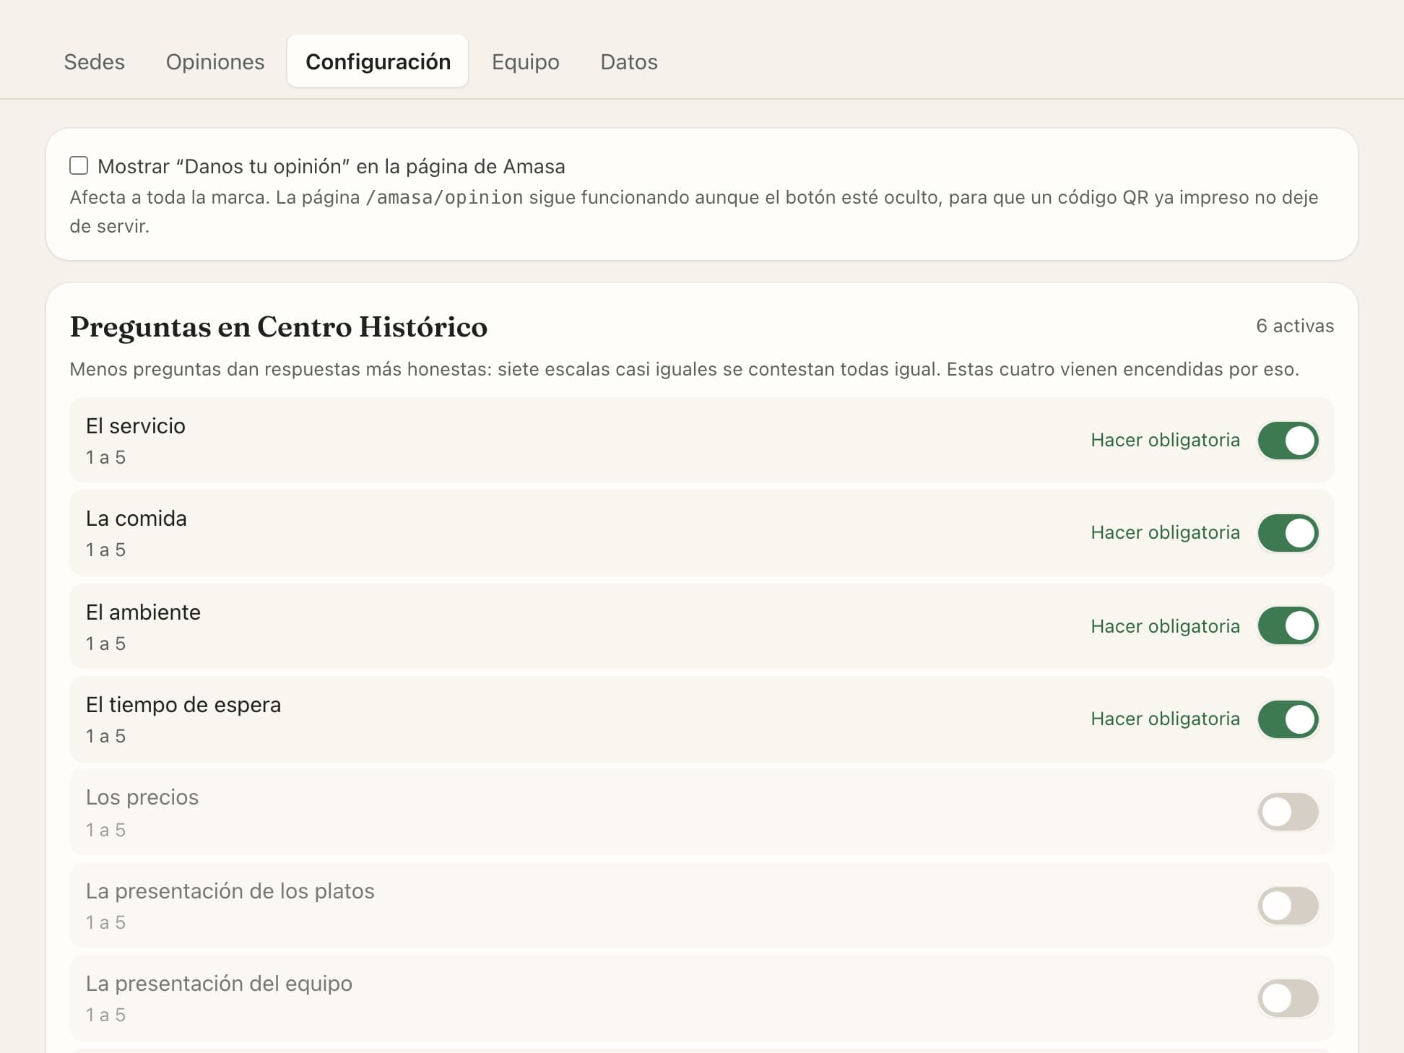The width and height of the screenshot is (1404, 1053).
Task: Turn on La presentación de los platos
Action: (x=1288, y=905)
